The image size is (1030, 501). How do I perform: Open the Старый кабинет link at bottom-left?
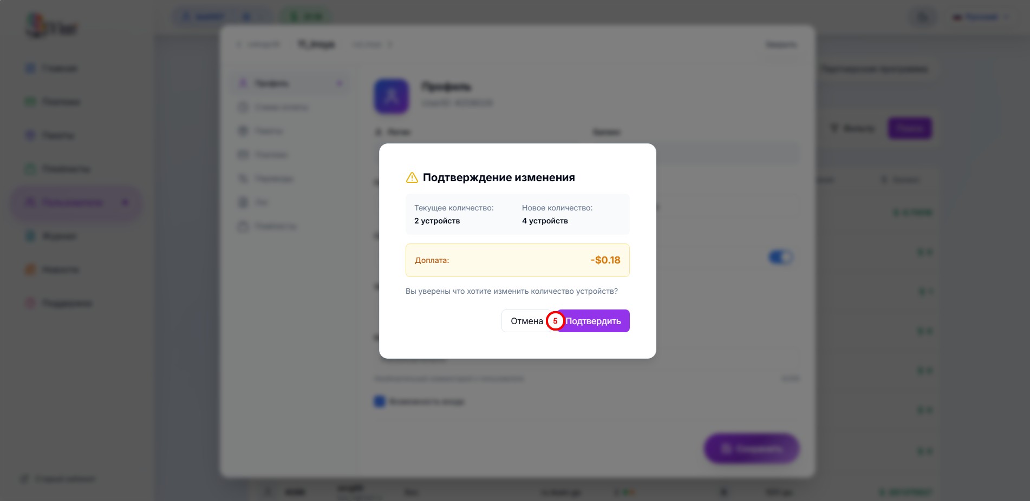click(64, 479)
